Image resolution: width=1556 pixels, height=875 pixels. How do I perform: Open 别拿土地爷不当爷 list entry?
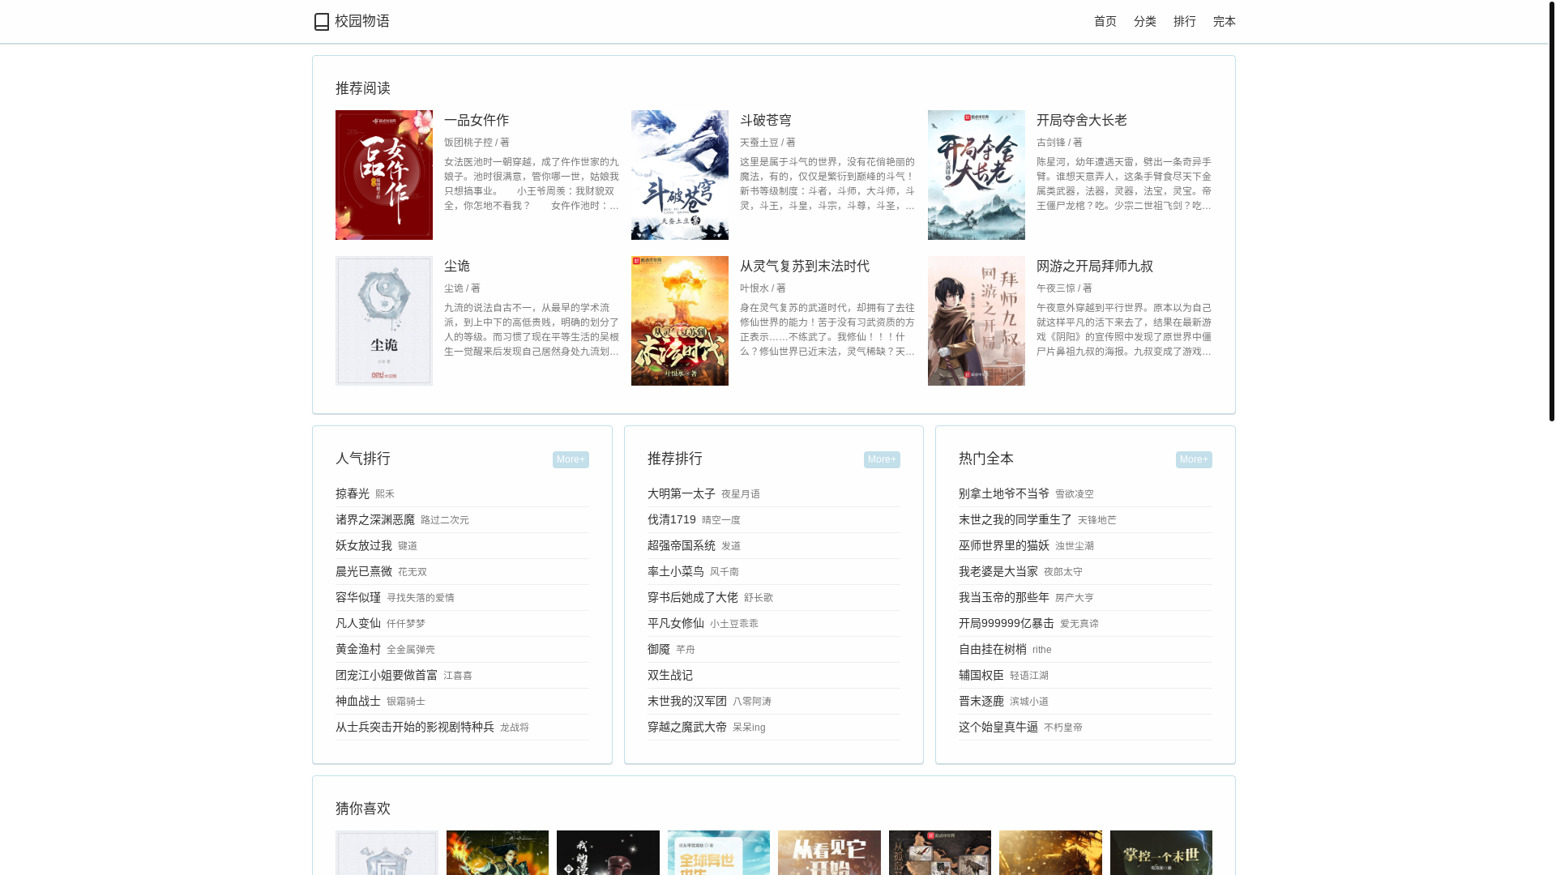click(x=1004, y=493)
